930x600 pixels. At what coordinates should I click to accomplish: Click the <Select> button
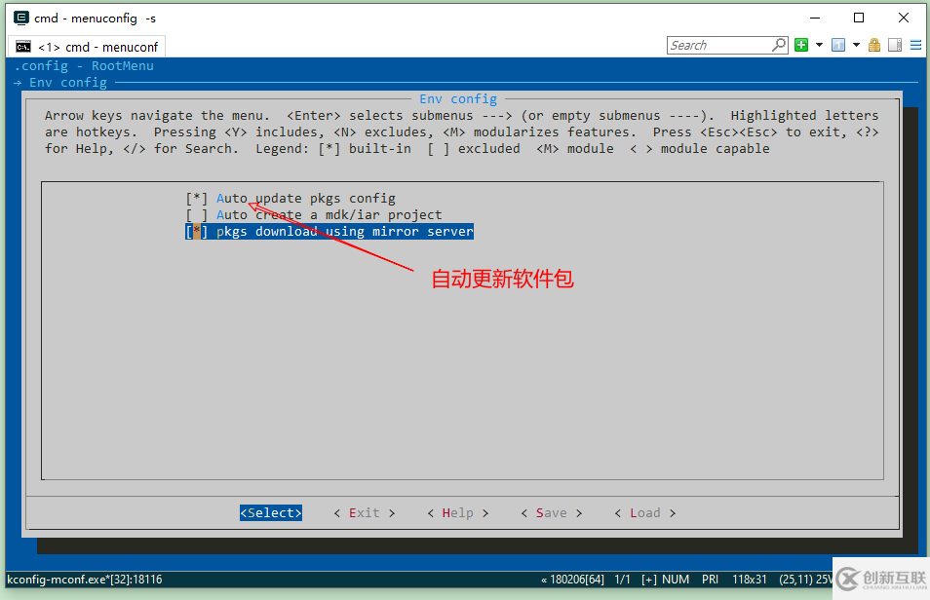point(271,513)
